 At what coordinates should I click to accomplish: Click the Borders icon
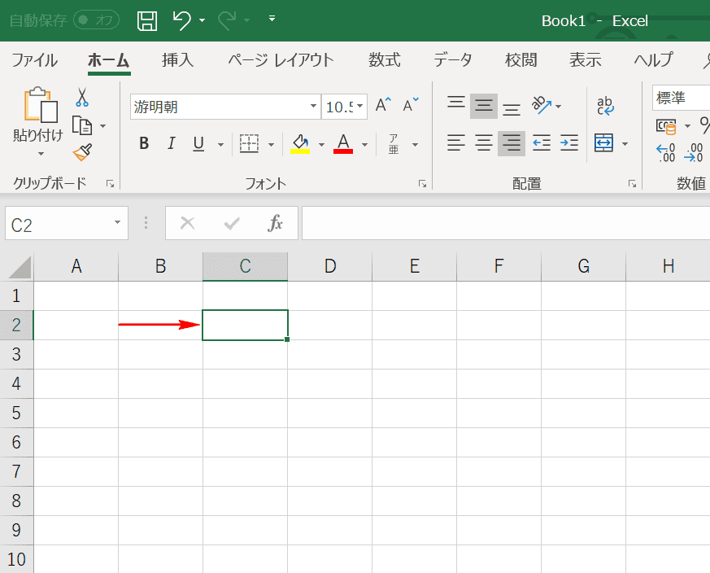pos(249,144)
